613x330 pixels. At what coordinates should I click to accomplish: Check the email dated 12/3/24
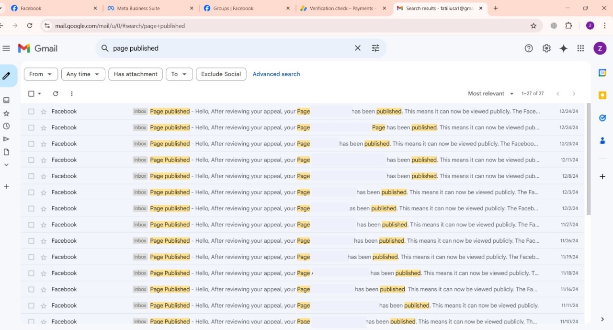coord(31,193)
